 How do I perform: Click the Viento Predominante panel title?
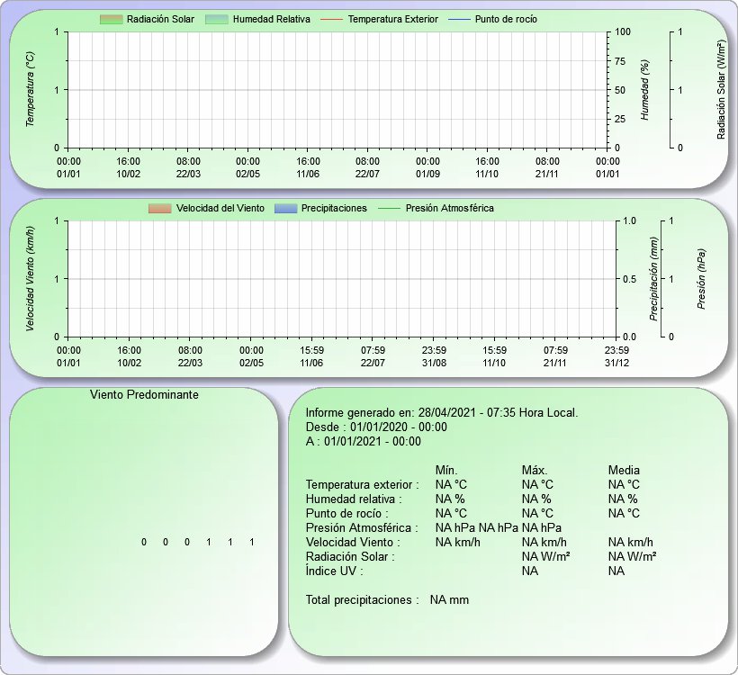coord(145,394)
